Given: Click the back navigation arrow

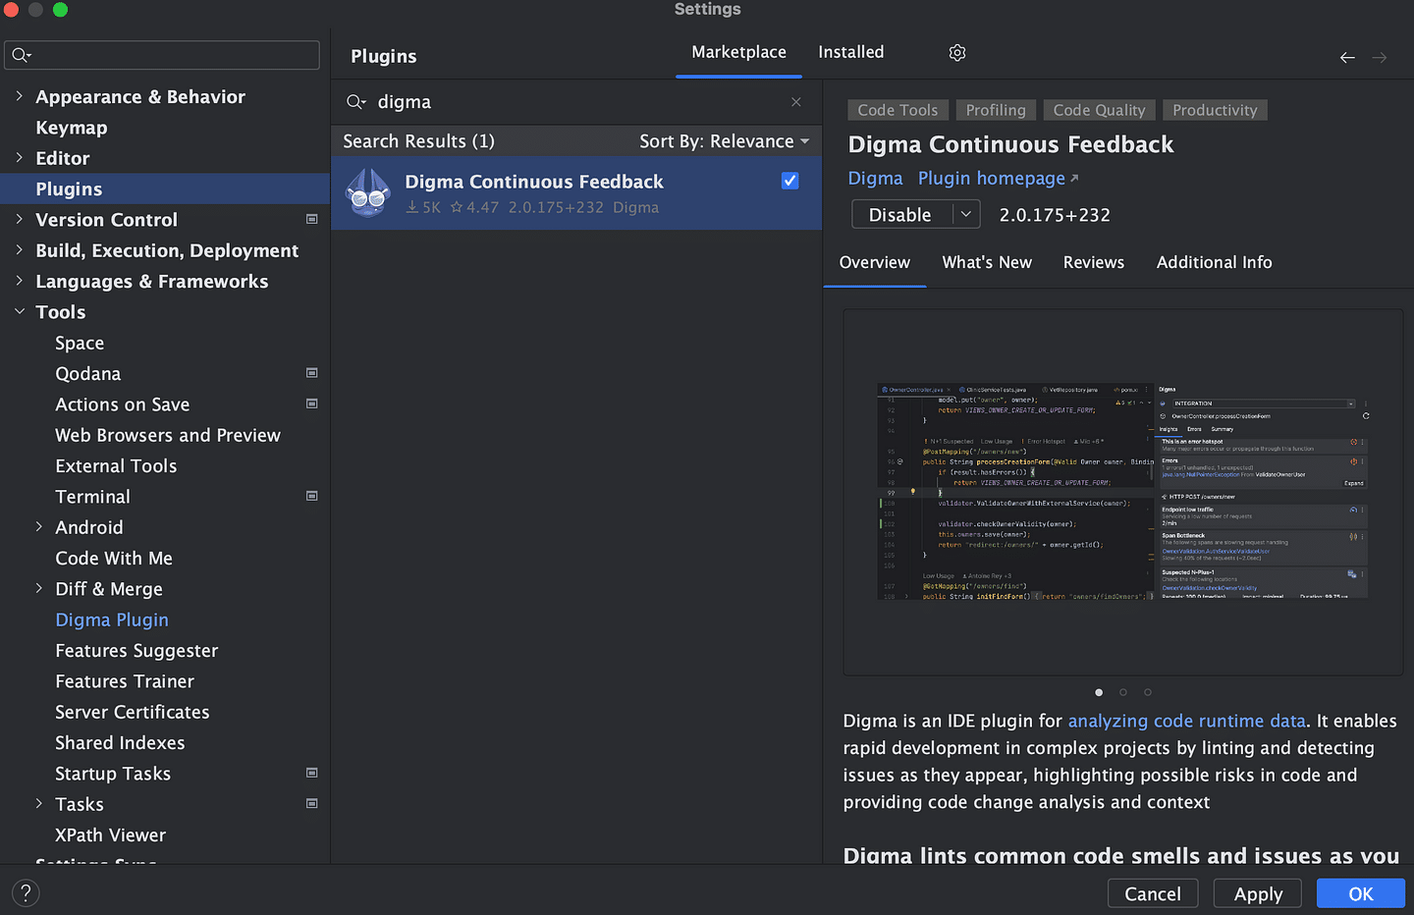Looking at the screenshot, I should coord(1347,57).
